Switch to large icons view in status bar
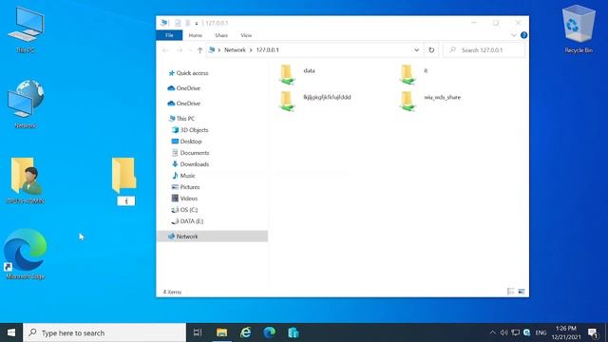608x342 pixels. tap(522, 292)
